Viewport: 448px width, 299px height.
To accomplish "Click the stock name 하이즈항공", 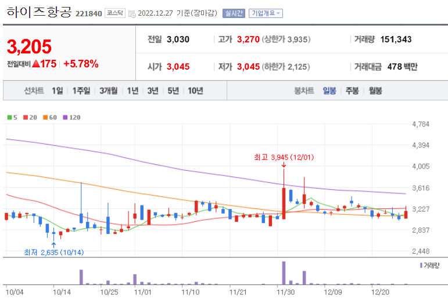I will pyautogui.click(x=39, y=13).
